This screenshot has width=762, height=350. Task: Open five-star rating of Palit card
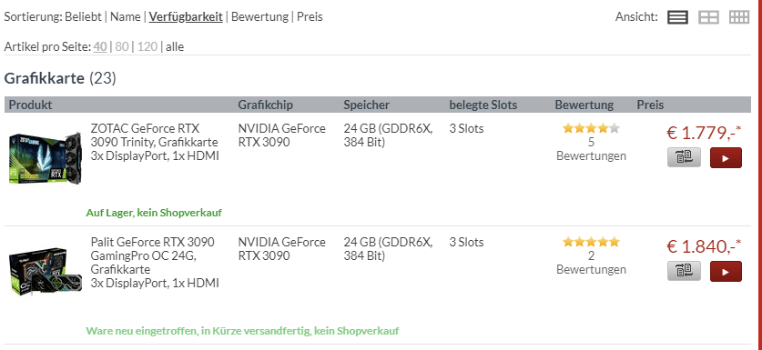[591, 242]
